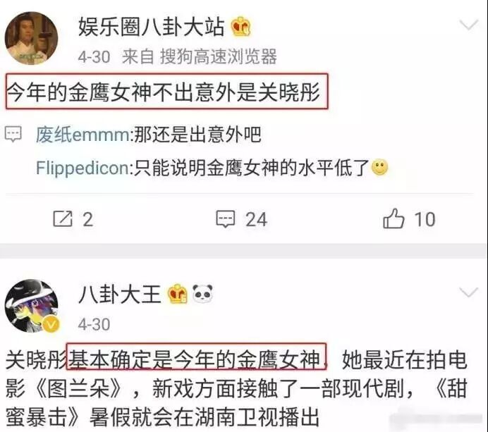Open post text 今年的金鹰女神不出意外是关晓彤
The height and width of the screenshot is (432, 488).
(x=164, y=92)
